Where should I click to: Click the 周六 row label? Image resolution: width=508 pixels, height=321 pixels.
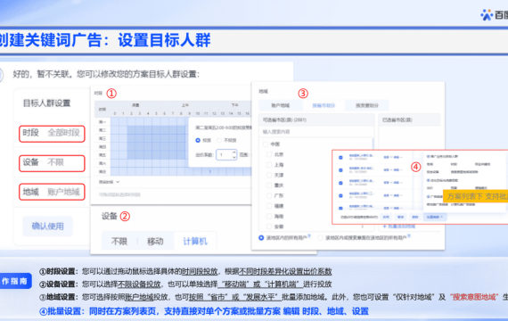(102, 163)
